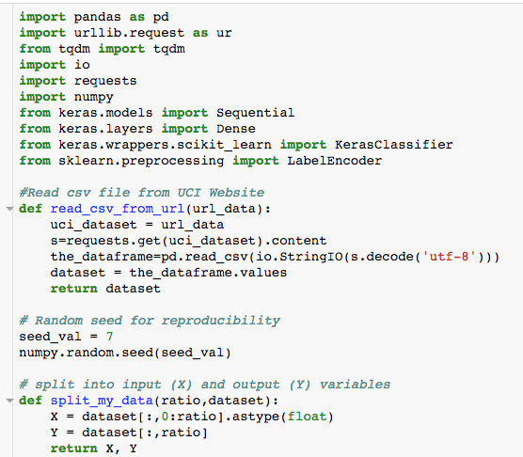Click 'Dense' in keras.layers import
The image size is (523, 457).
[x=236, y=129]
